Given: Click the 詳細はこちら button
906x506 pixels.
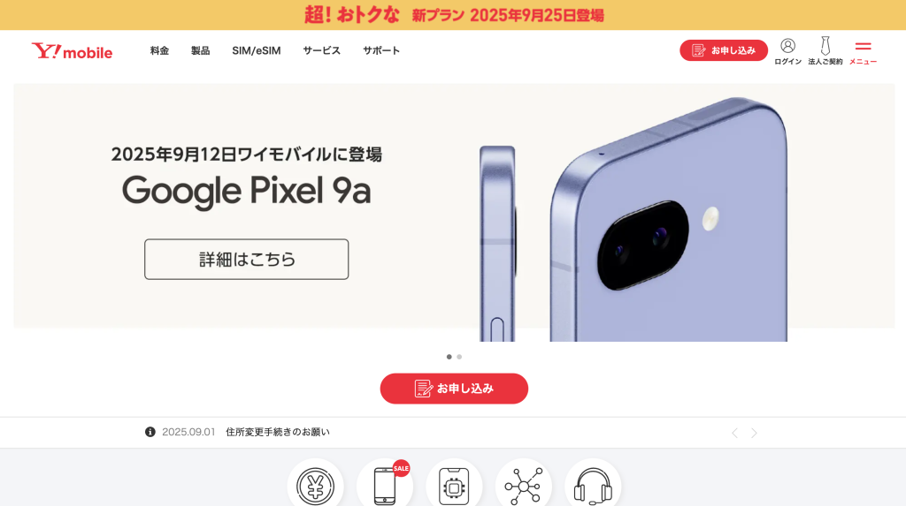Looking at the screenshot, I should tap(247, 259).
